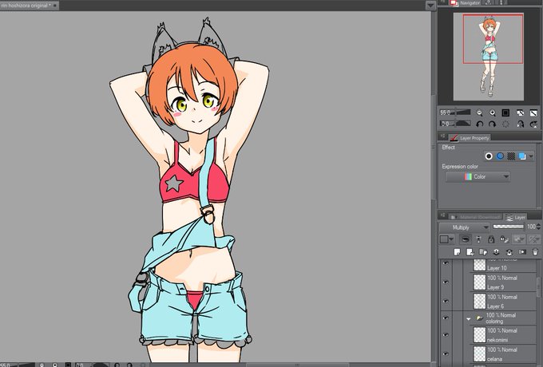
Task: Open the Navigator panel menu icon
Action: click(x=443, y=2)
